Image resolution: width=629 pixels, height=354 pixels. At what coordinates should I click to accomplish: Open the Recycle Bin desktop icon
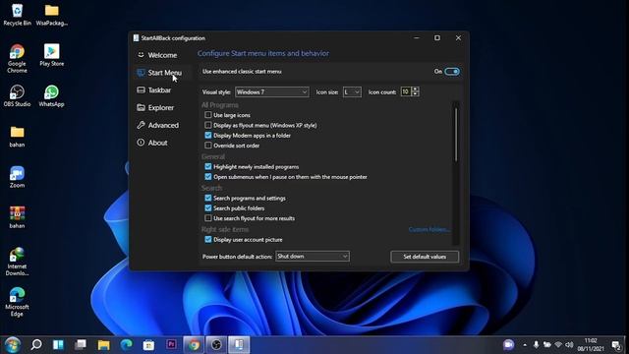tap(17, 15)
